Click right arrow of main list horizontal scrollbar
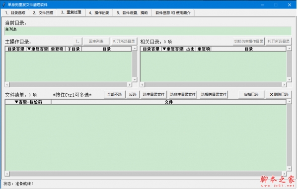 tap(130, 85)
